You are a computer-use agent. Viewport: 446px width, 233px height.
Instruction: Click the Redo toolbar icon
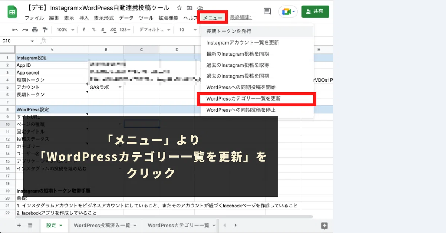point(25,30)
